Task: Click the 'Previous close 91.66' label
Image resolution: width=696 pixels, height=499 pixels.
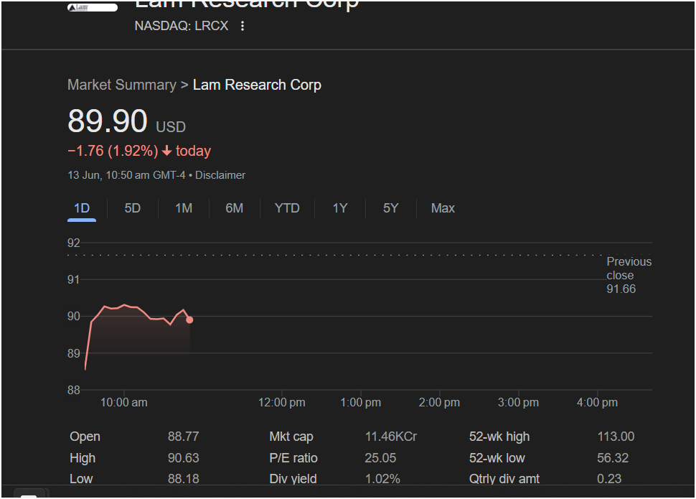Action: tap(629, 275)
